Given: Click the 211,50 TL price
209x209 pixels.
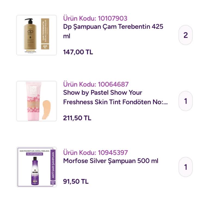Looking at the screenshot, I should click(77, 118).
